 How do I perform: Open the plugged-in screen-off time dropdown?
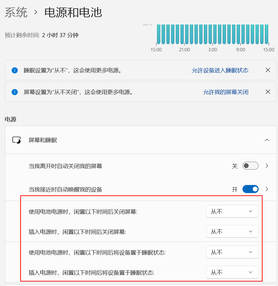pos(232,232)
